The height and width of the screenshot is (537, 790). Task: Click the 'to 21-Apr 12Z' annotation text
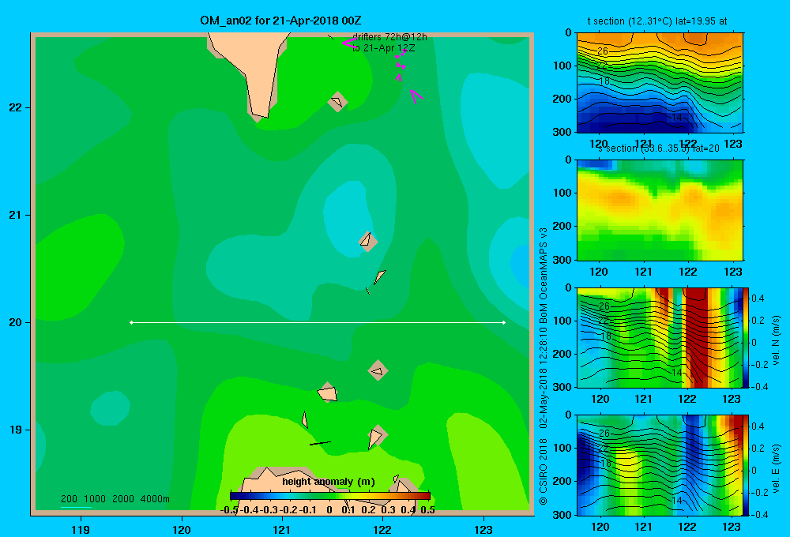(x=383, y=48)
